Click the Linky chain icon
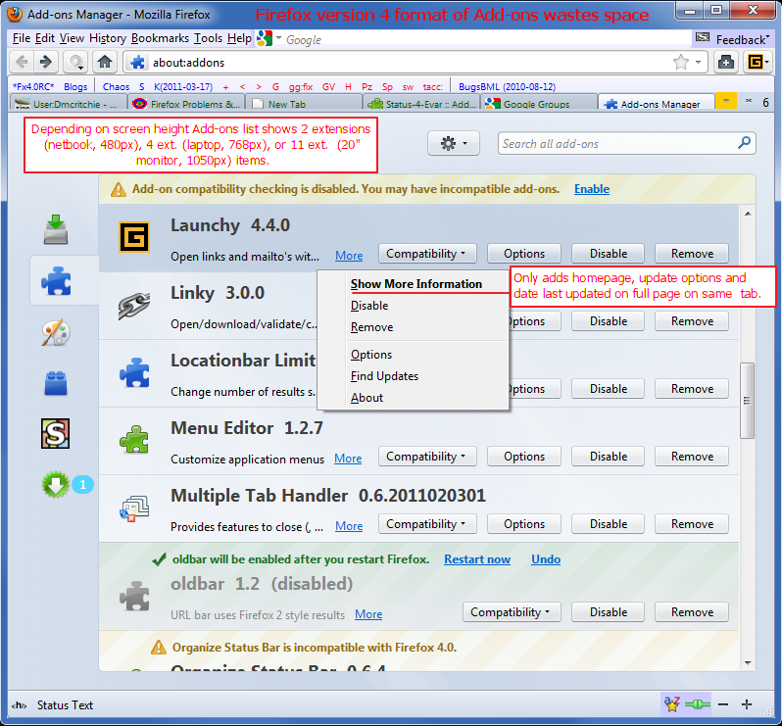Viewport: 782px width, 726px height. [x=134, y=306]
